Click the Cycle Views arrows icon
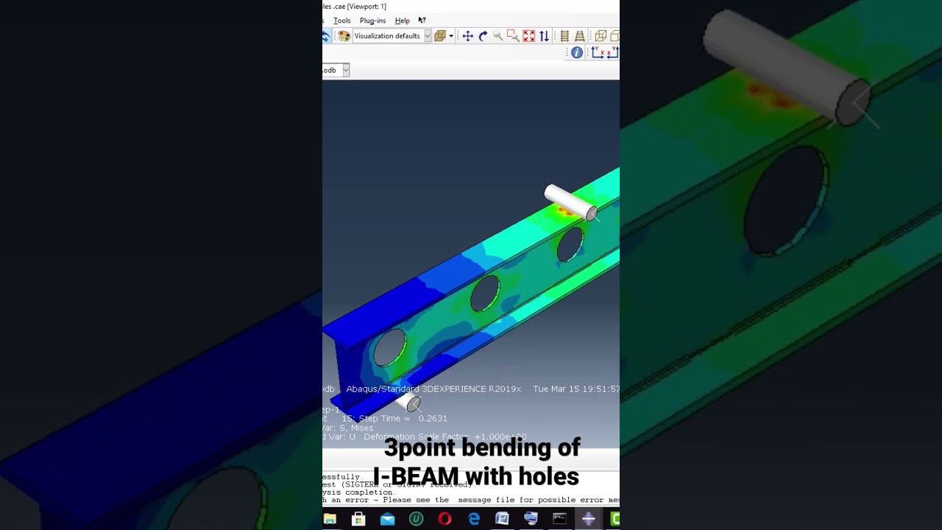942x530 pixels. [x=544, y=36]
